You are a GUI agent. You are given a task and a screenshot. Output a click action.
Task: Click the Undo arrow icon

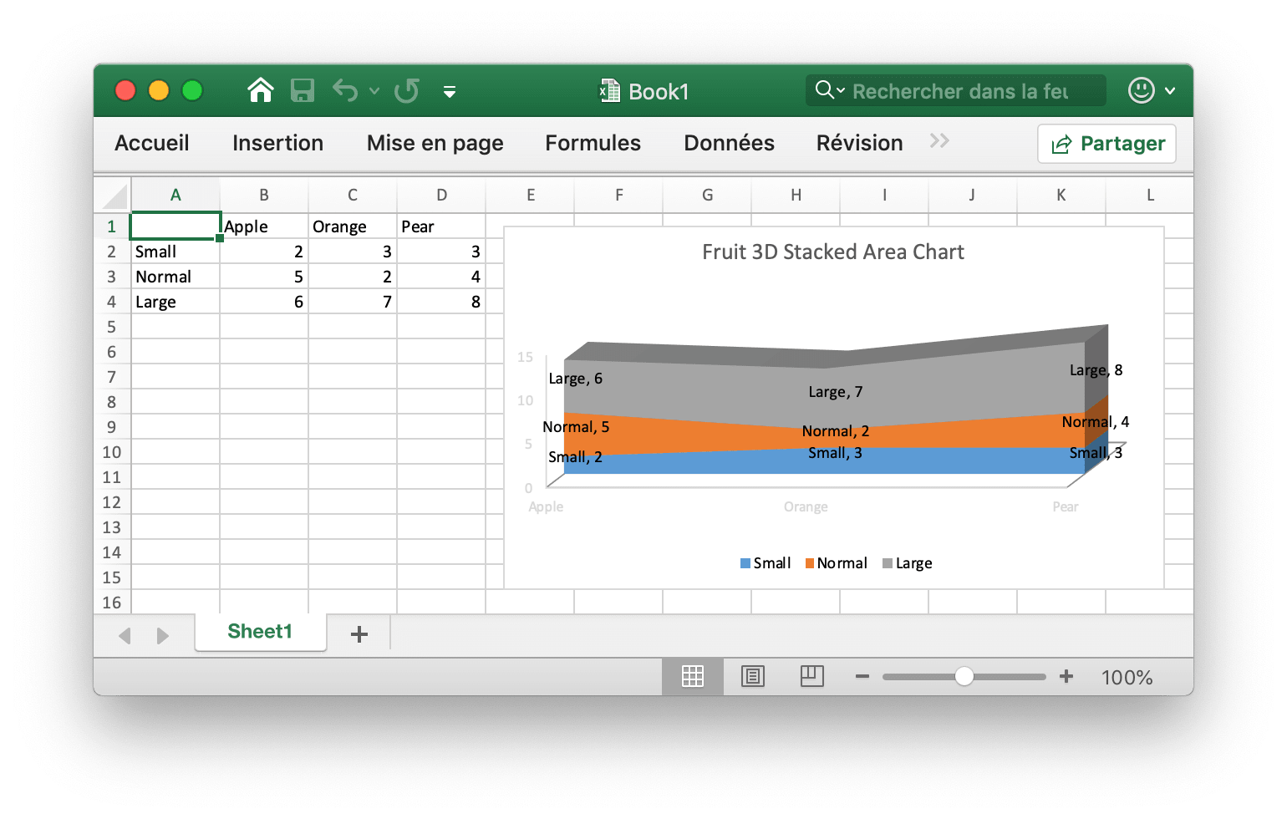pos(344,90)
